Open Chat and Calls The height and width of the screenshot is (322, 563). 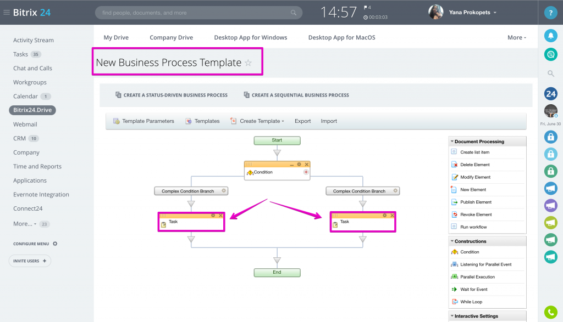[x=32, y=68]
